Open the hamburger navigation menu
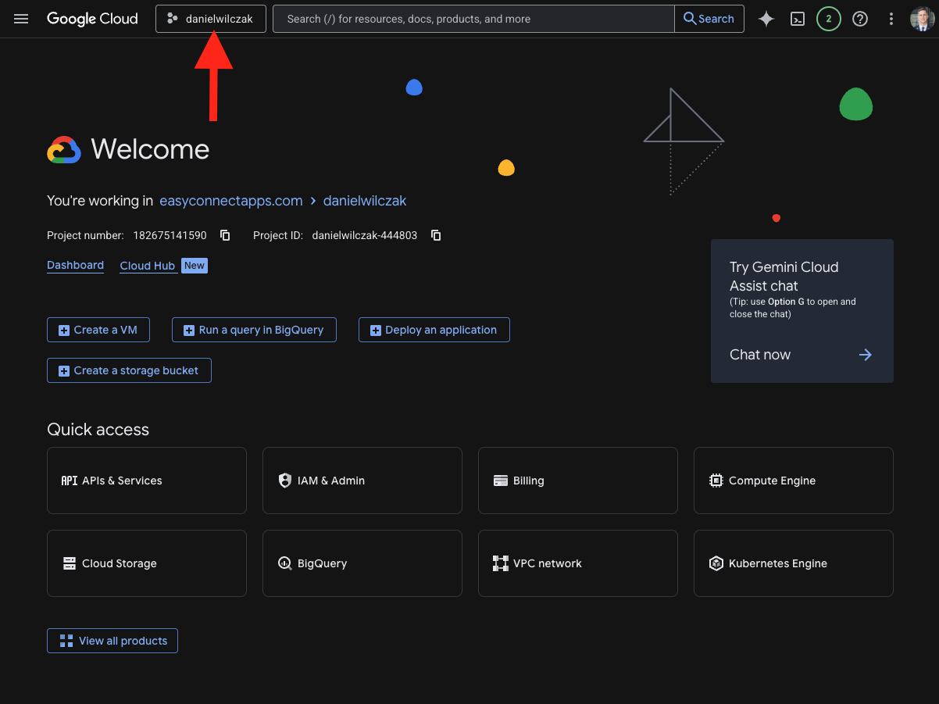Image resolution: width=939 pixels, height=704 pixels. (x=21, y=19)
